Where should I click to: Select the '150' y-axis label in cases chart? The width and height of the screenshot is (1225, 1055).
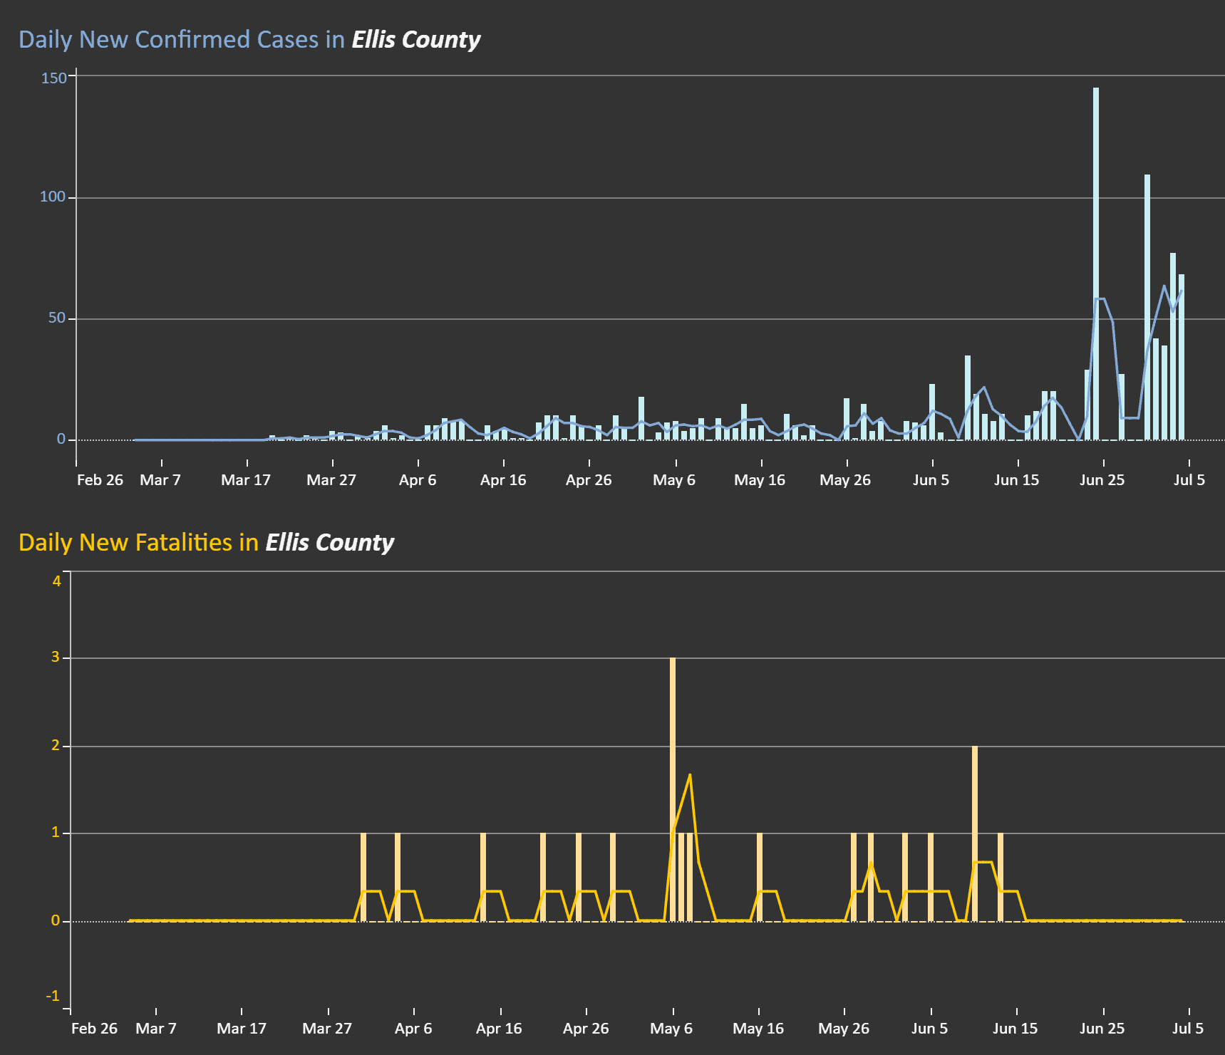[53, 78]
